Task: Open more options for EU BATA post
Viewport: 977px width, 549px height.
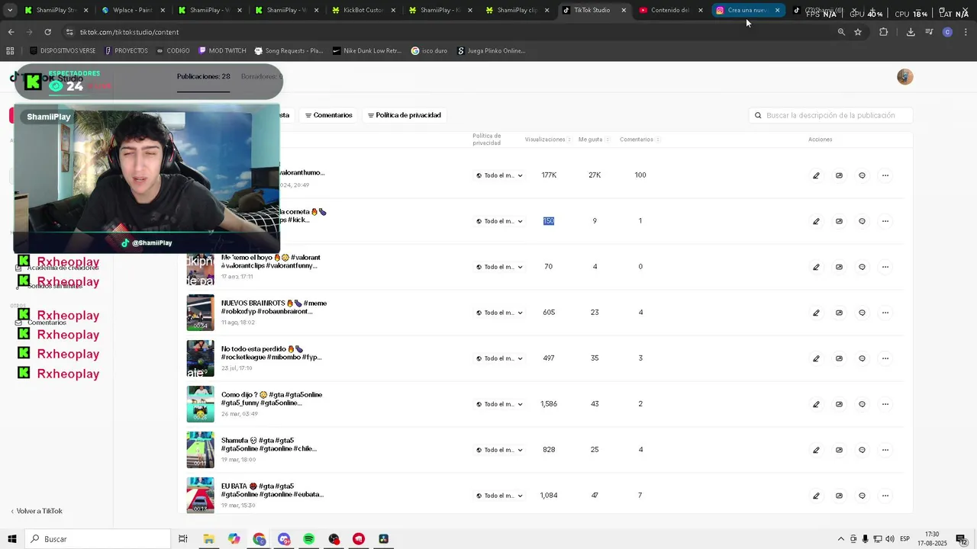Action: (885, 496)
